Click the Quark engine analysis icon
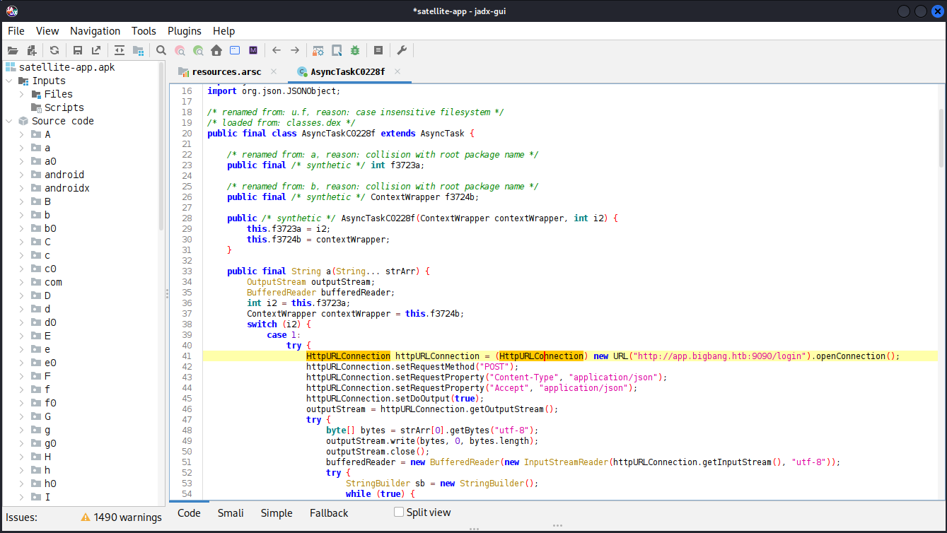The width and height of the screenshot is (947, 533). click(x=337, y=50)
